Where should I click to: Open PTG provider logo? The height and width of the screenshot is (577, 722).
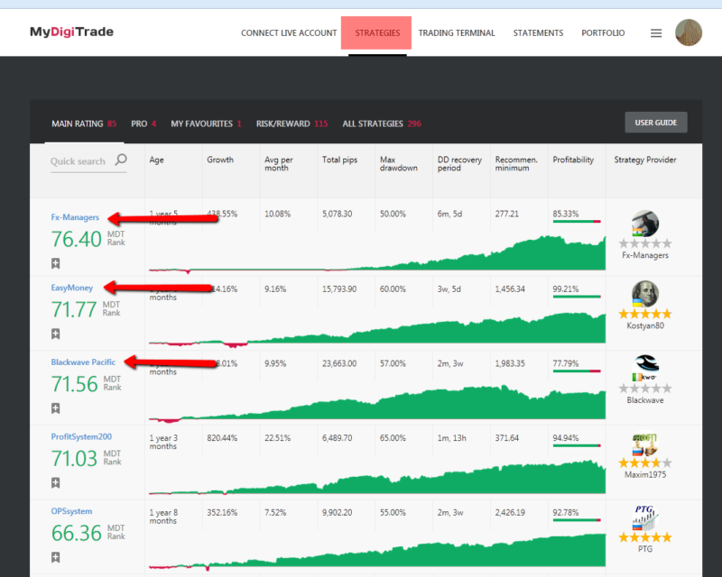[x=645, y=517]
